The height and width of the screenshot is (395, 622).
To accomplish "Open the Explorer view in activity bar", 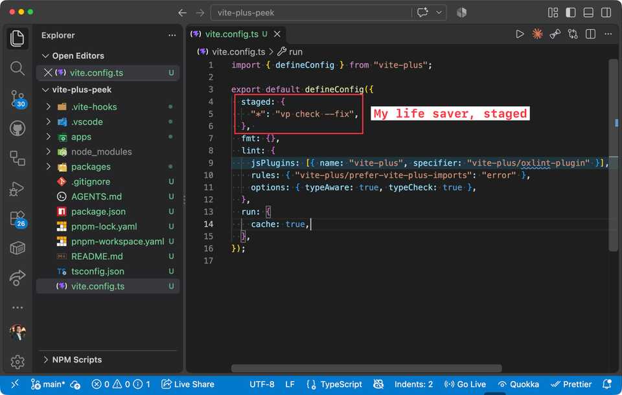I will (17, 38).
